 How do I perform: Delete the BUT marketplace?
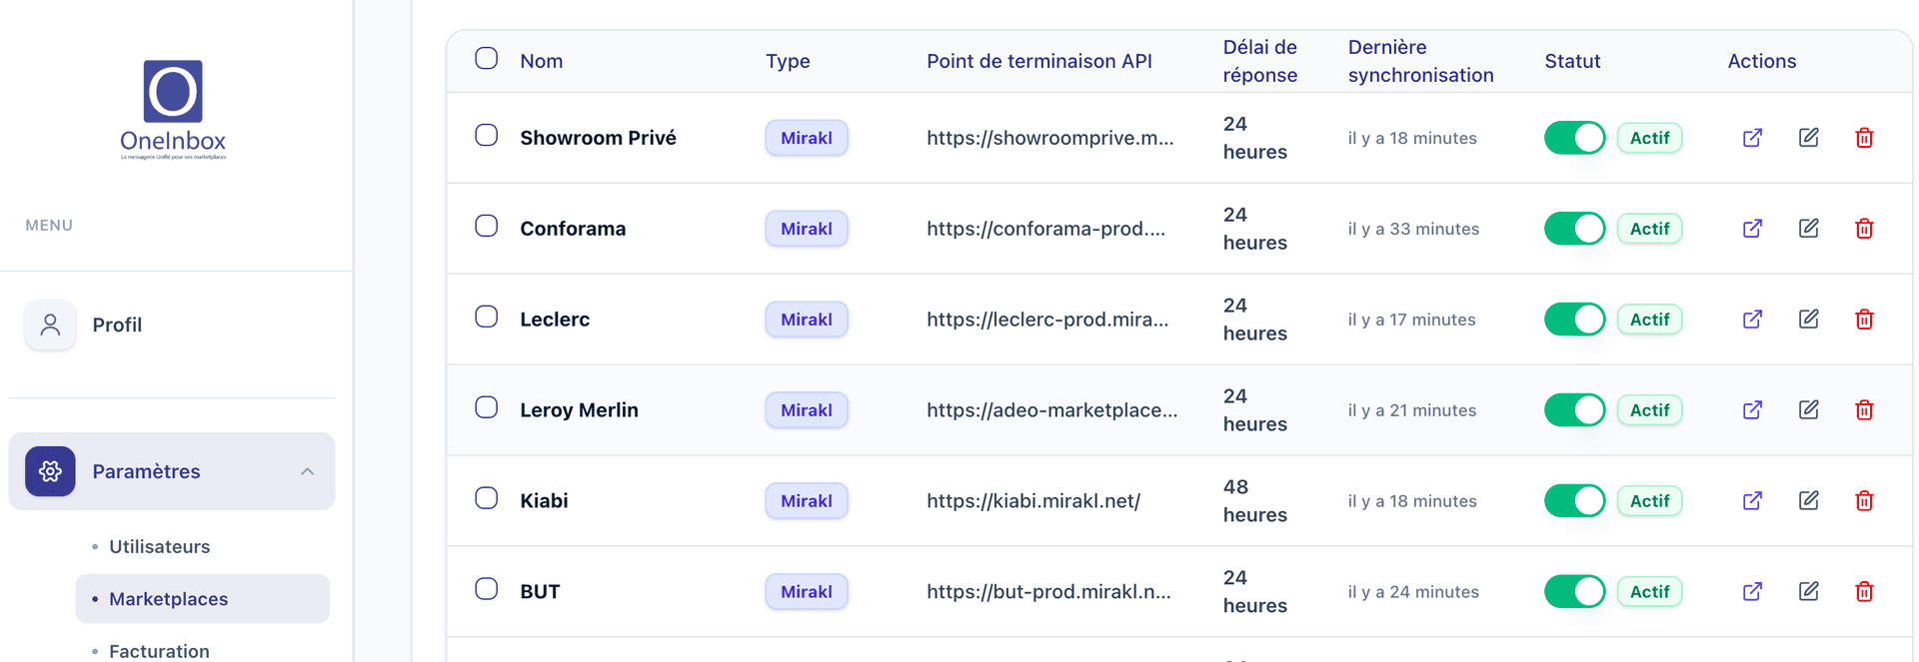point(1864,592)
